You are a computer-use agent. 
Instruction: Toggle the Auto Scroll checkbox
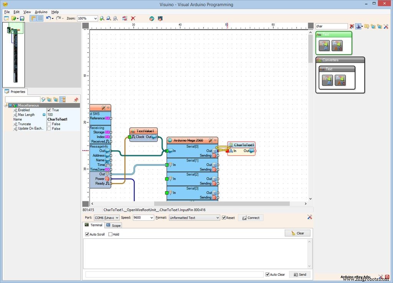(87, 234)
